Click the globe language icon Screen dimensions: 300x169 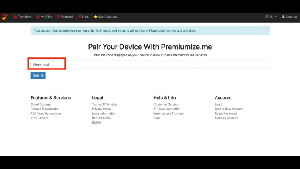click(267, 17)
